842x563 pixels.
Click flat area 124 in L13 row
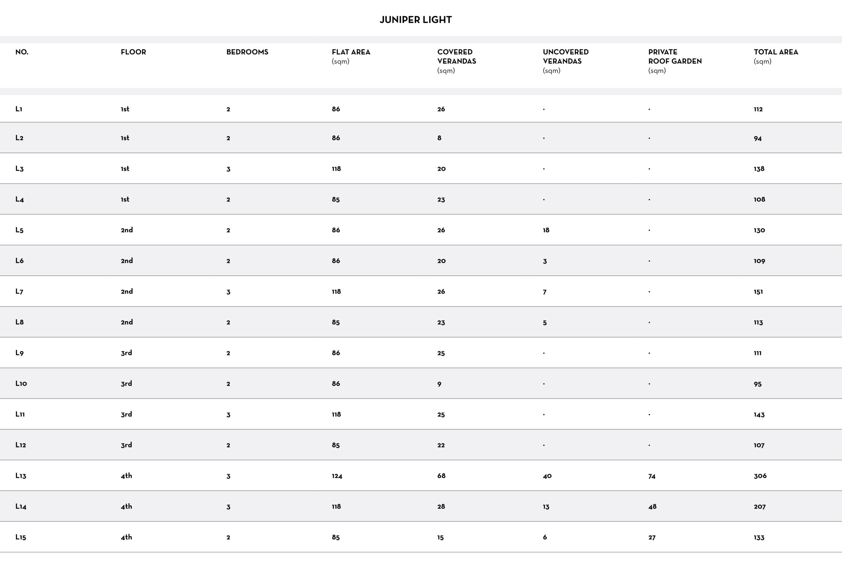[x=337, y=476]
